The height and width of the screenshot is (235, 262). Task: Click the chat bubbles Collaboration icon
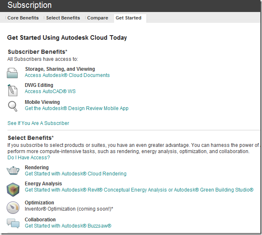(x=13, y=223)
